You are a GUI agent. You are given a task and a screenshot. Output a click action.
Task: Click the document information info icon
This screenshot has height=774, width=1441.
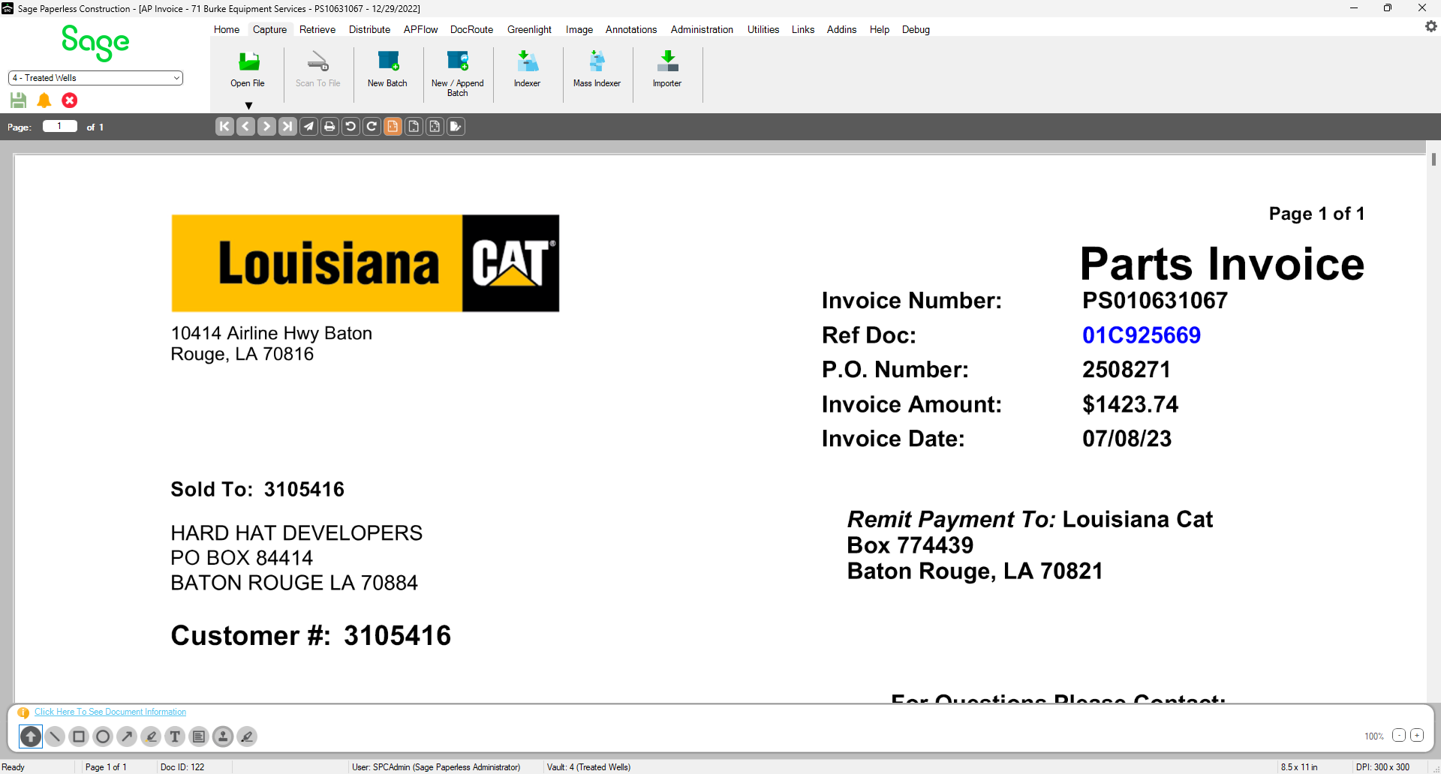tap(23, 712)
